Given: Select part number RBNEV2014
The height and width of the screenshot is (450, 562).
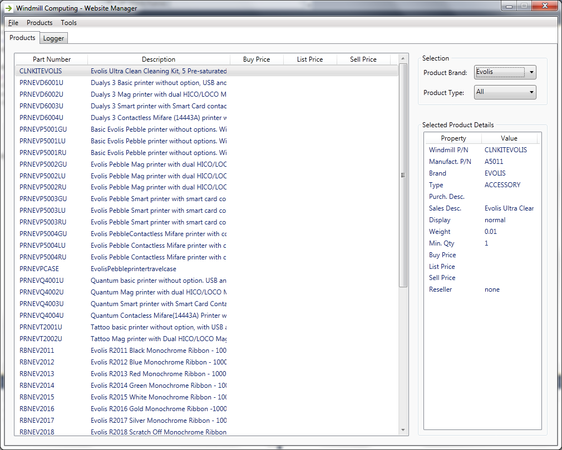Looking at the screenshot, I should coord(37,385).
